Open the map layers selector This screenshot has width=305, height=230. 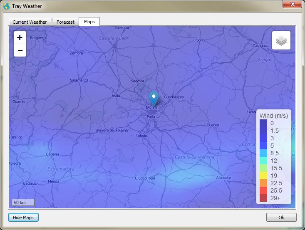click(281, 40)
